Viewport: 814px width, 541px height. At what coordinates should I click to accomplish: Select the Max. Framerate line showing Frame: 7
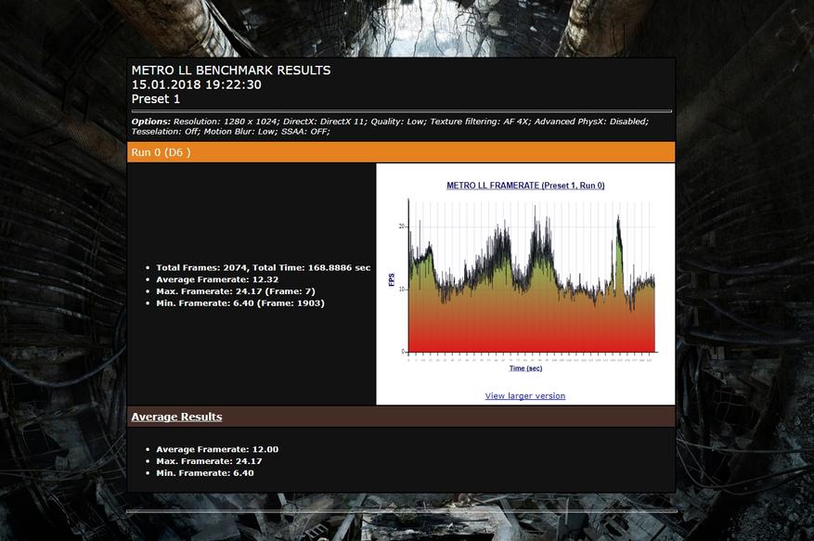235,291
